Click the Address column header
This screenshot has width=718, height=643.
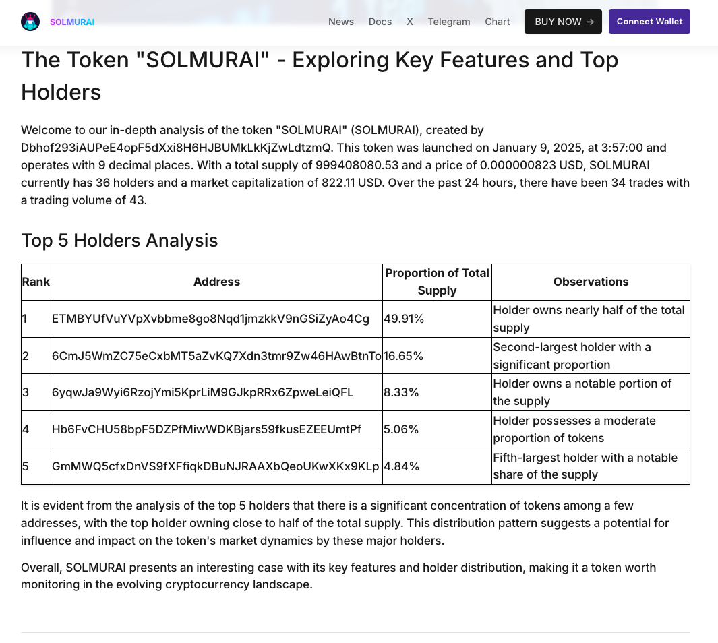click(216, 282)
